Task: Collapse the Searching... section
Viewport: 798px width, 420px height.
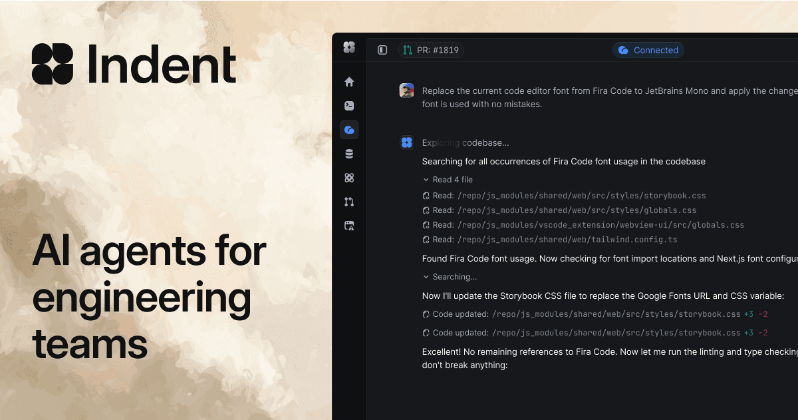Action: pyautogui.click(x=450, y=277)
